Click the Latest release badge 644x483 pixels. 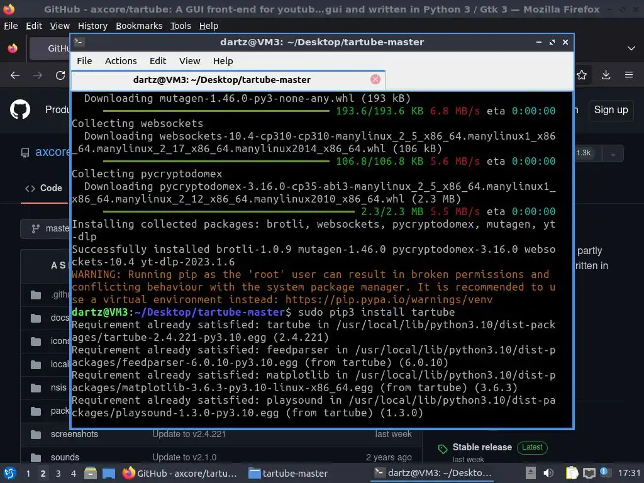point(532,447)
